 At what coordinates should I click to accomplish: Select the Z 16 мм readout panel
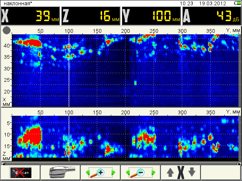pyautogui.click(x=91, y=16)
